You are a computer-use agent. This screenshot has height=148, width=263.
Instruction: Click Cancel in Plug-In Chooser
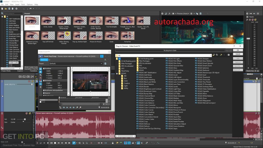[238, 54]
